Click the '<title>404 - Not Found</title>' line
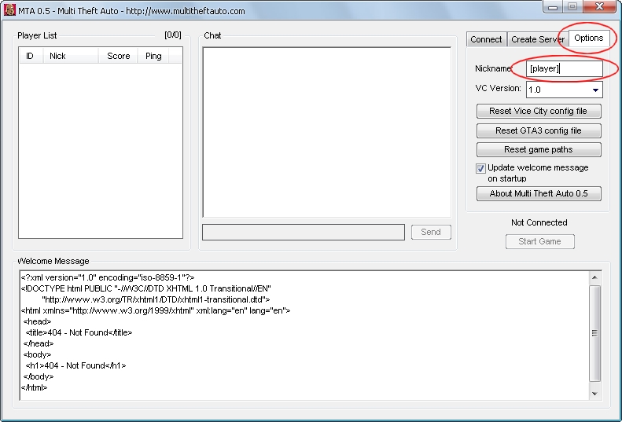Image resolution: width=622 pixels, height=422 pixels. click(x=79, y=332)
